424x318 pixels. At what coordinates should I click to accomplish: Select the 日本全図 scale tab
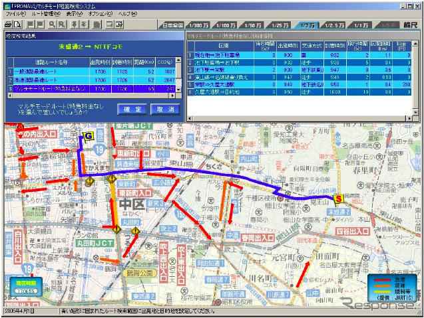[x=176, y=25]
